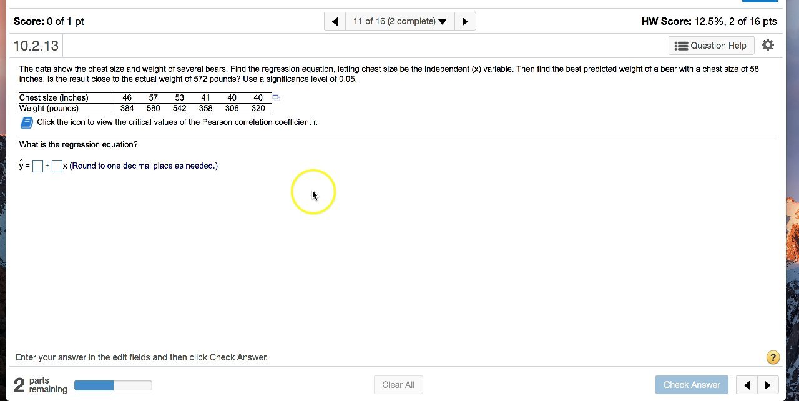Click the next question arrow at top
This screenshot has width=799, height=401.
tap(465, 21)
